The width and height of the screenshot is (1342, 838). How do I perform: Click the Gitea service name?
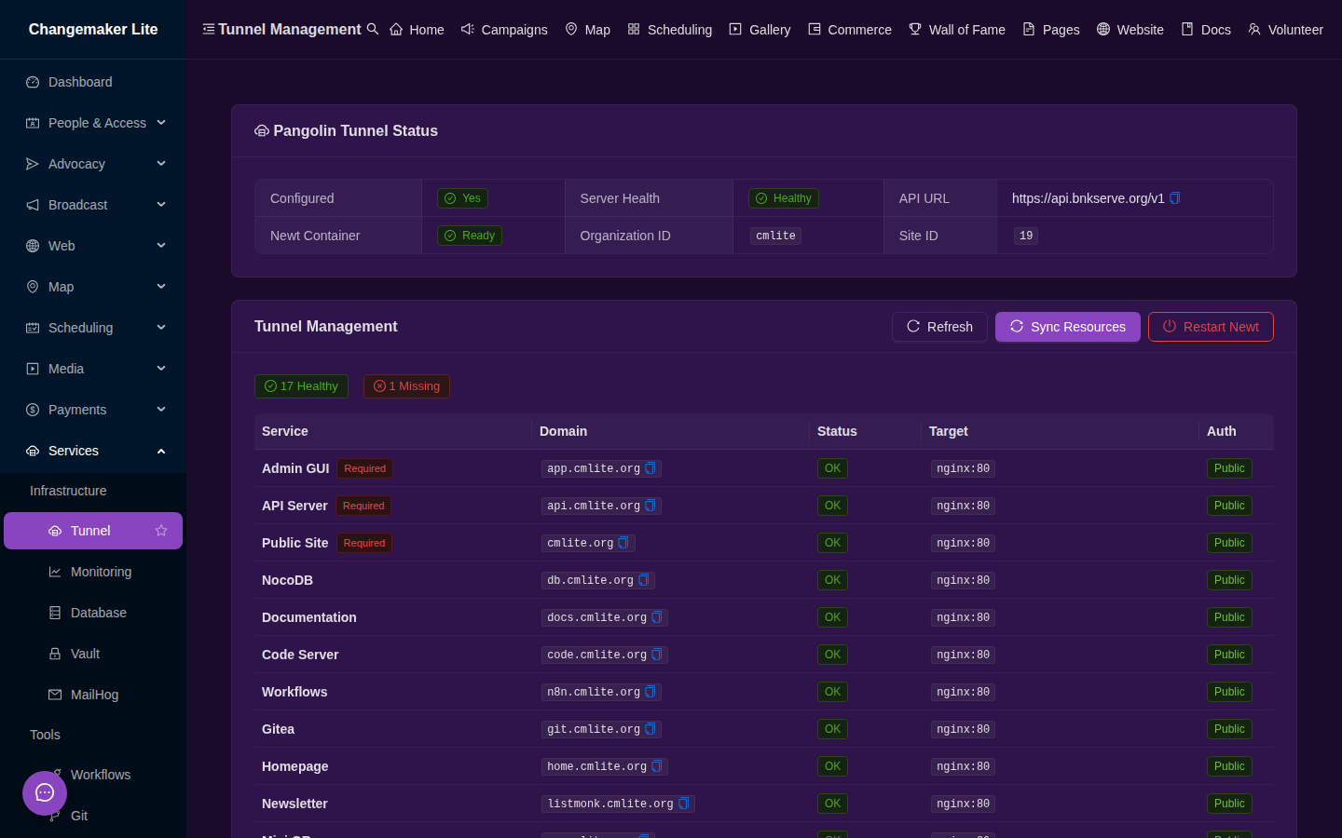[278, 729]
